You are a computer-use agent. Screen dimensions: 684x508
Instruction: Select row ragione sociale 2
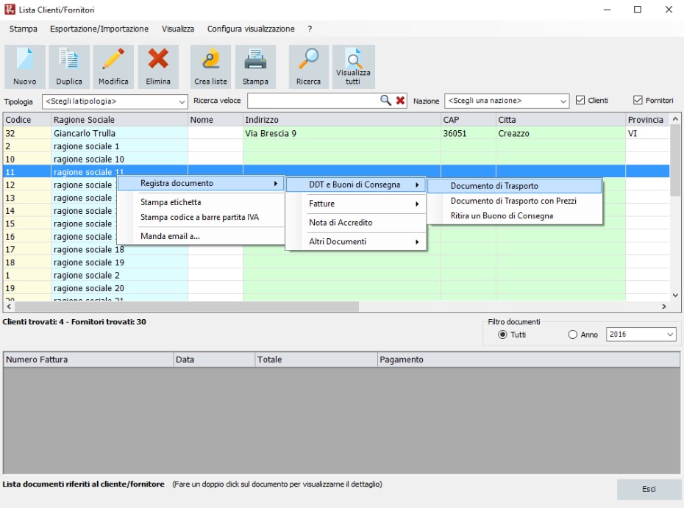coord(336,276)
